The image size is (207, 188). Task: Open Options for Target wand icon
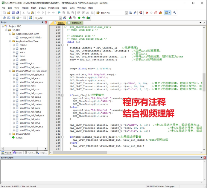64,18
